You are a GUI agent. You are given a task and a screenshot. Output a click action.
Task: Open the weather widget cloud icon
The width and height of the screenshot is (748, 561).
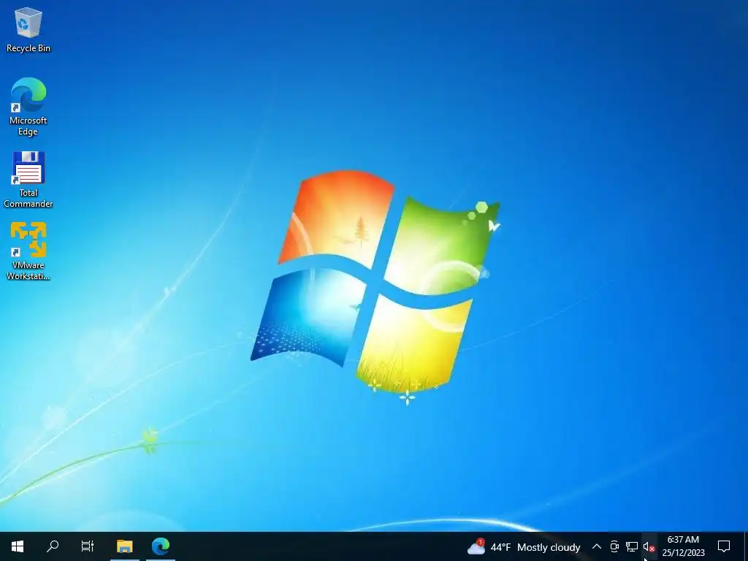pos(476,546)
